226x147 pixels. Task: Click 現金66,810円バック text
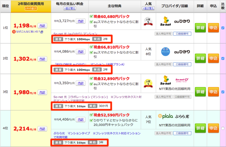[111, 47]
